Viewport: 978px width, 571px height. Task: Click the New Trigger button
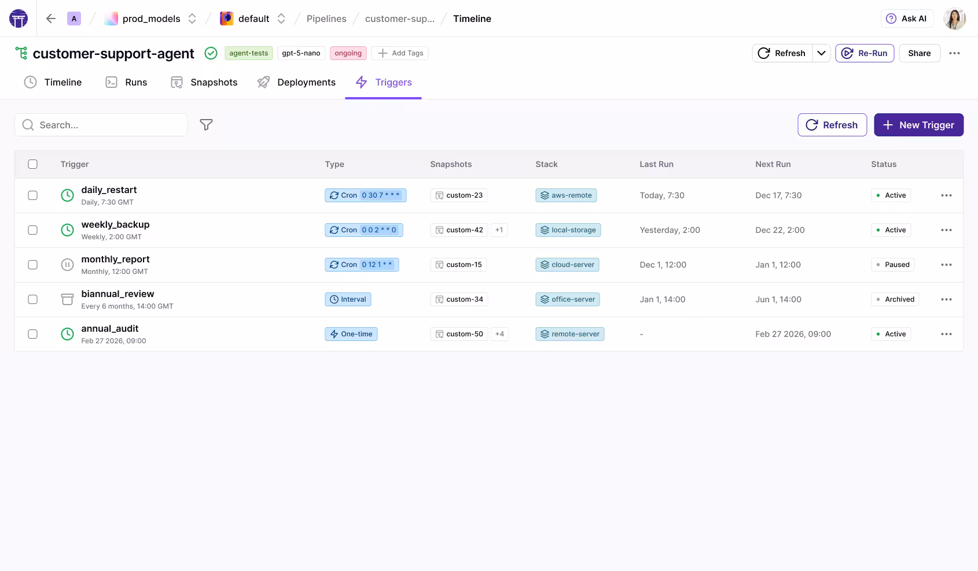pos(918,125)
